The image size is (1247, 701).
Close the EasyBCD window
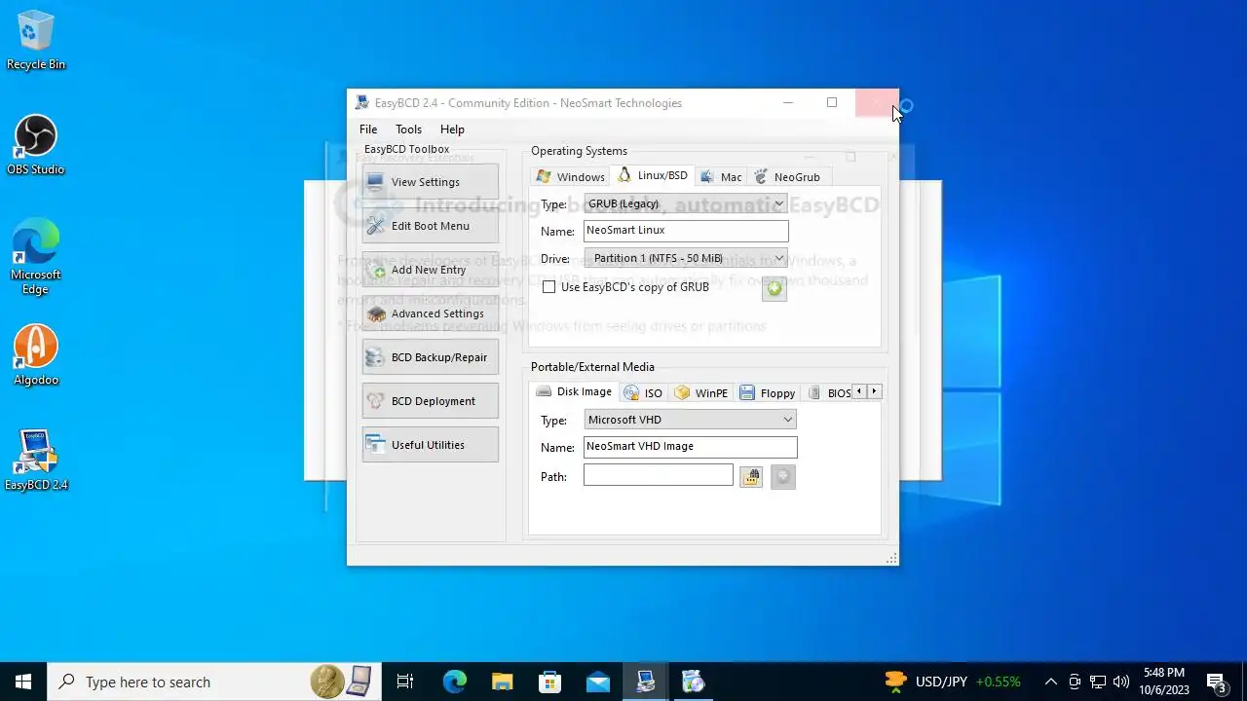[x=877, y=102]
